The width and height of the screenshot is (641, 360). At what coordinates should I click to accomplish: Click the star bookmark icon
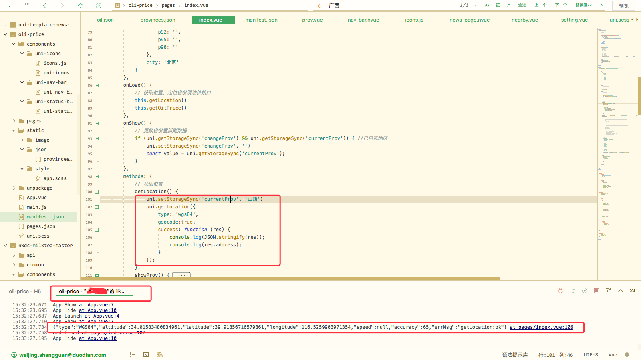(81, 5)
